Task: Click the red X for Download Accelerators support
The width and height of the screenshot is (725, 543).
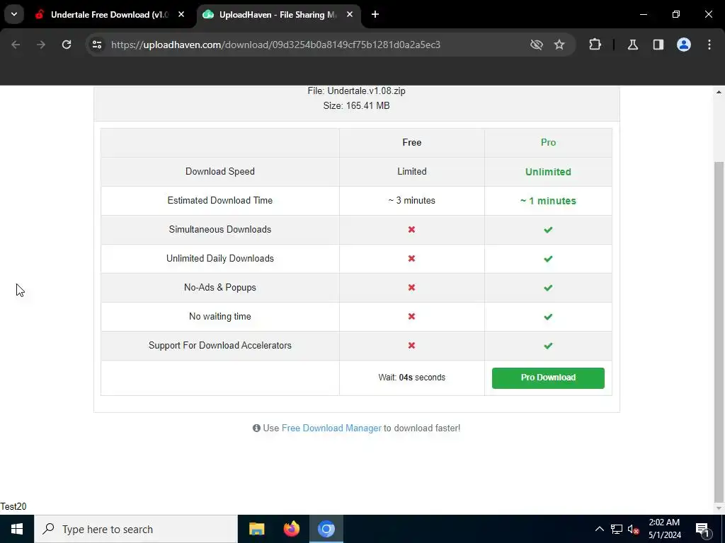Action: 411,345
